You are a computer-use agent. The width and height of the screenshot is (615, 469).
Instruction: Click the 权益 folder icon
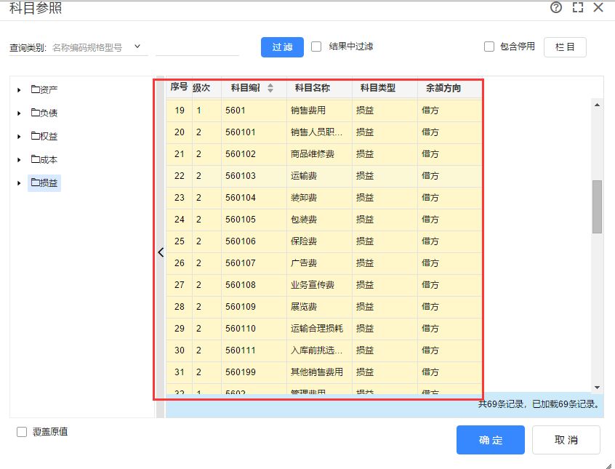(x=36, y=136)
